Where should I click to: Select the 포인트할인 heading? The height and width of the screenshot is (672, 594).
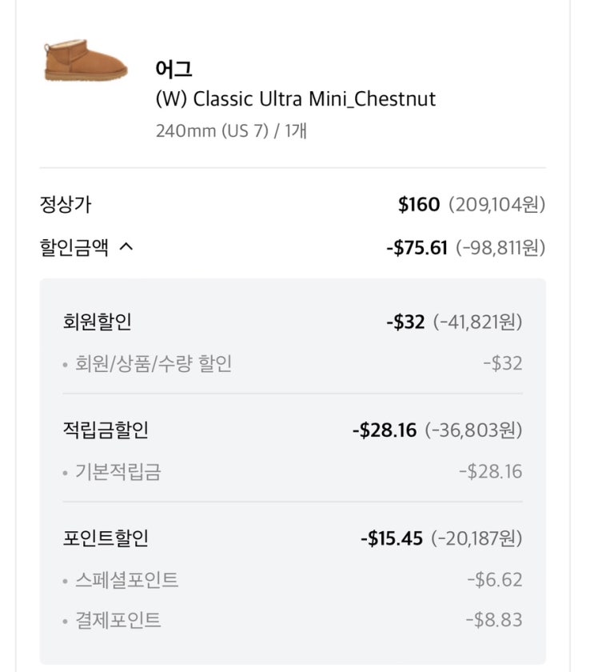point(106,538)
